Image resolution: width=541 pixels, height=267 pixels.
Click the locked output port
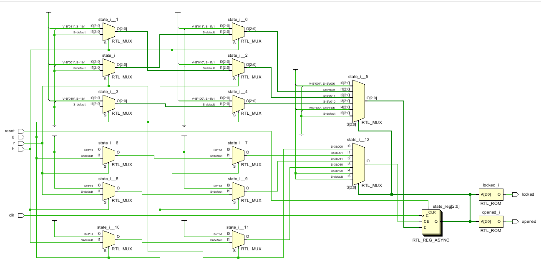[515, 194]
